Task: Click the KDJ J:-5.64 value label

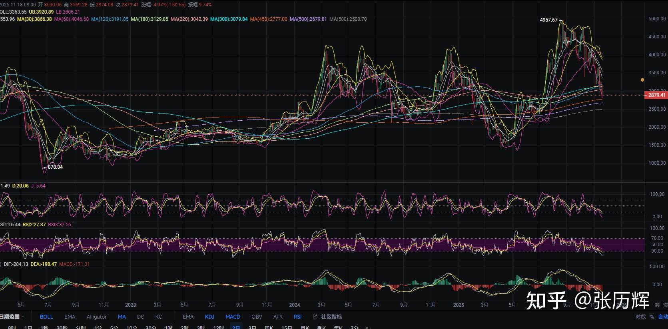Action: [x=38, y=186]
